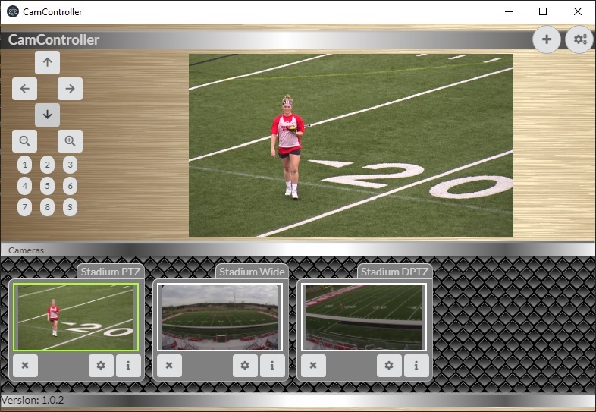This screenshot has height=412, width=596.
Task: Tilt camera up with the up arrow
Action: (47, 62)
